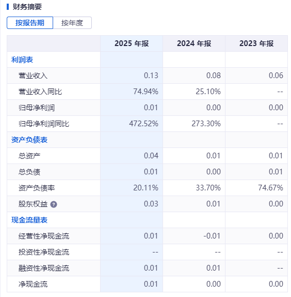The width and height of the screenshot is (291, 297).
Task: Click the 0.08 revenue value for 2024
Action: point(214,76)
